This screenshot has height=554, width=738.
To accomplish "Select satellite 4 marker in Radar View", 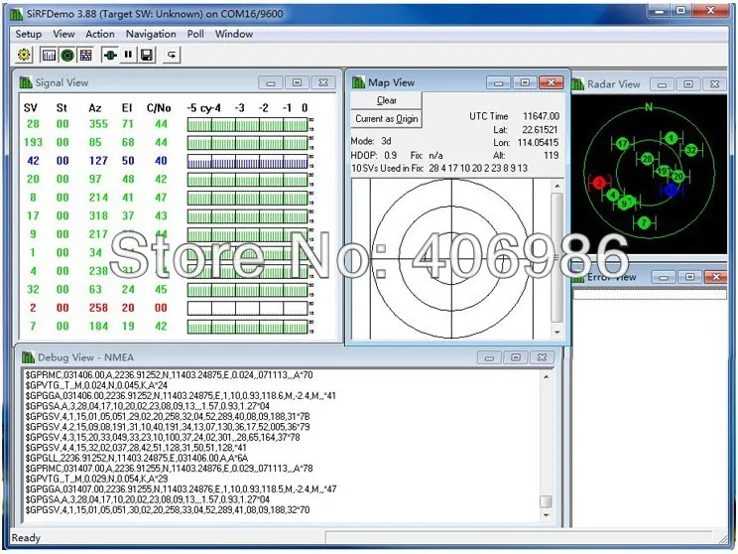I will (612, 194).
